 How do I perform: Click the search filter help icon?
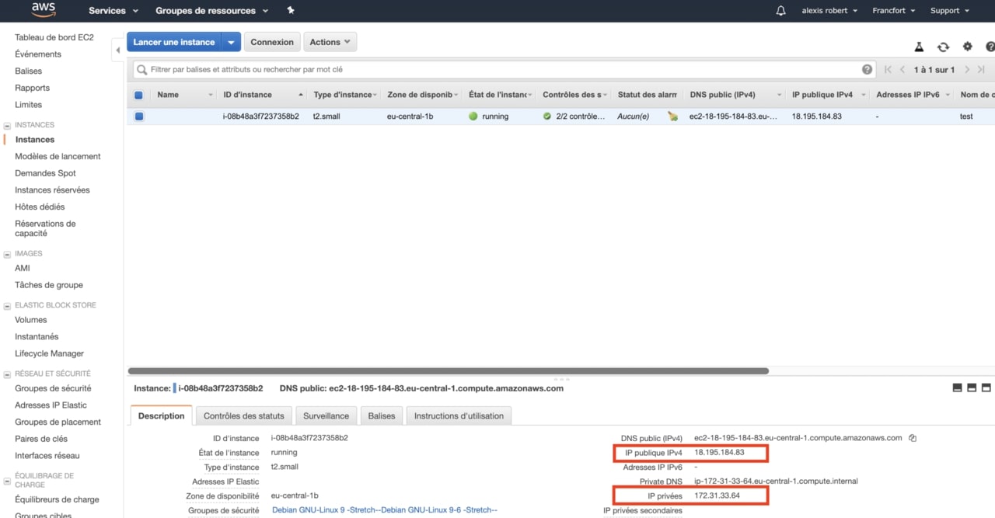click(x=868, y=69)
